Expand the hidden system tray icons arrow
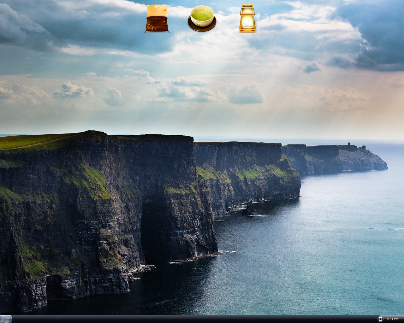 click(380, 319)
